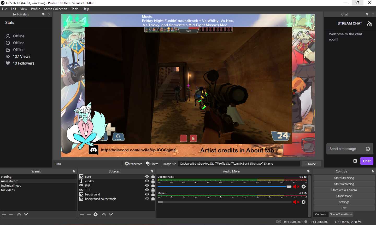
Task: Switch to Scene Transitions tab
Action: pyautogui.click(x=341, y=214)
